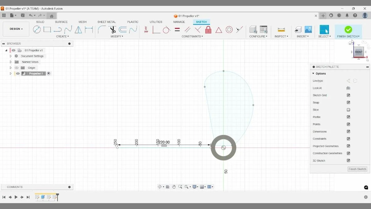Select the 2-Point Rectangle tool

tap(47, 29)
